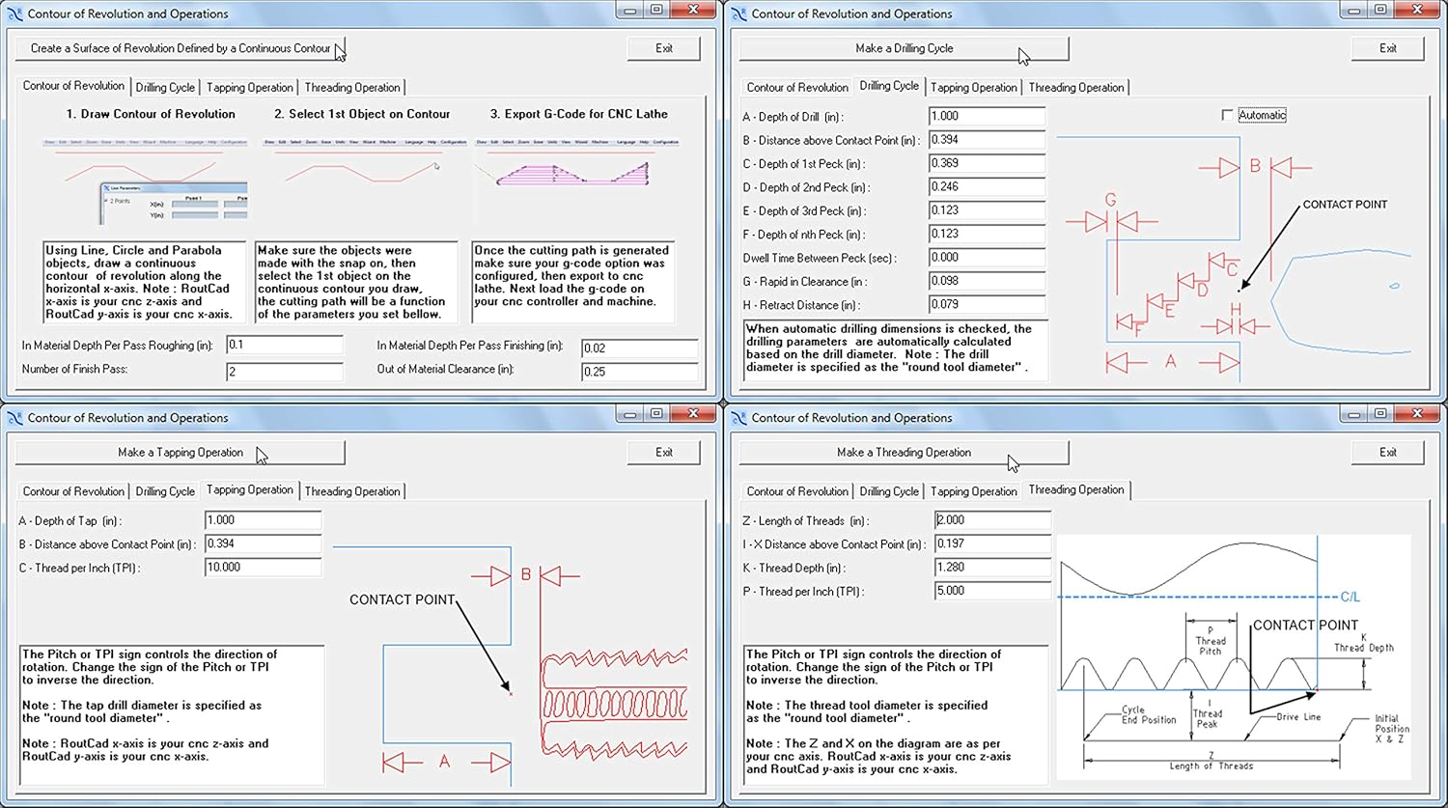The image size is (1448, 808).
Task: Open Contour of Revolution tab in Make Threading Operation window
Action: tap(797, 491)
